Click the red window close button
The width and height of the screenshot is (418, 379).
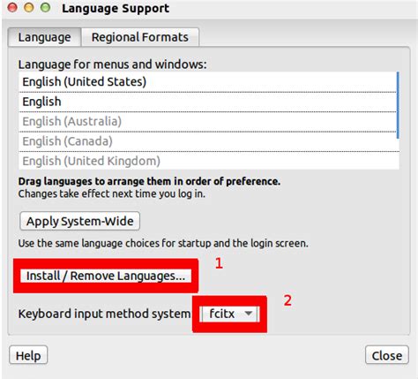[x=12, y=7]
